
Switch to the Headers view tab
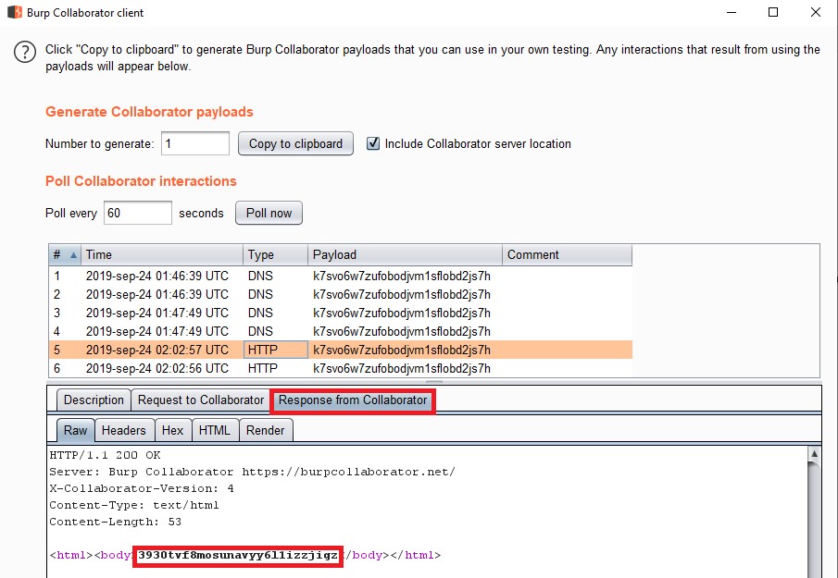124,430
